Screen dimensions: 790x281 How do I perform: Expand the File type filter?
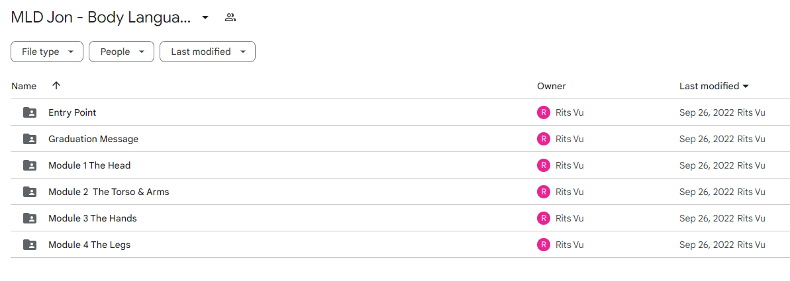pos(47,52)
